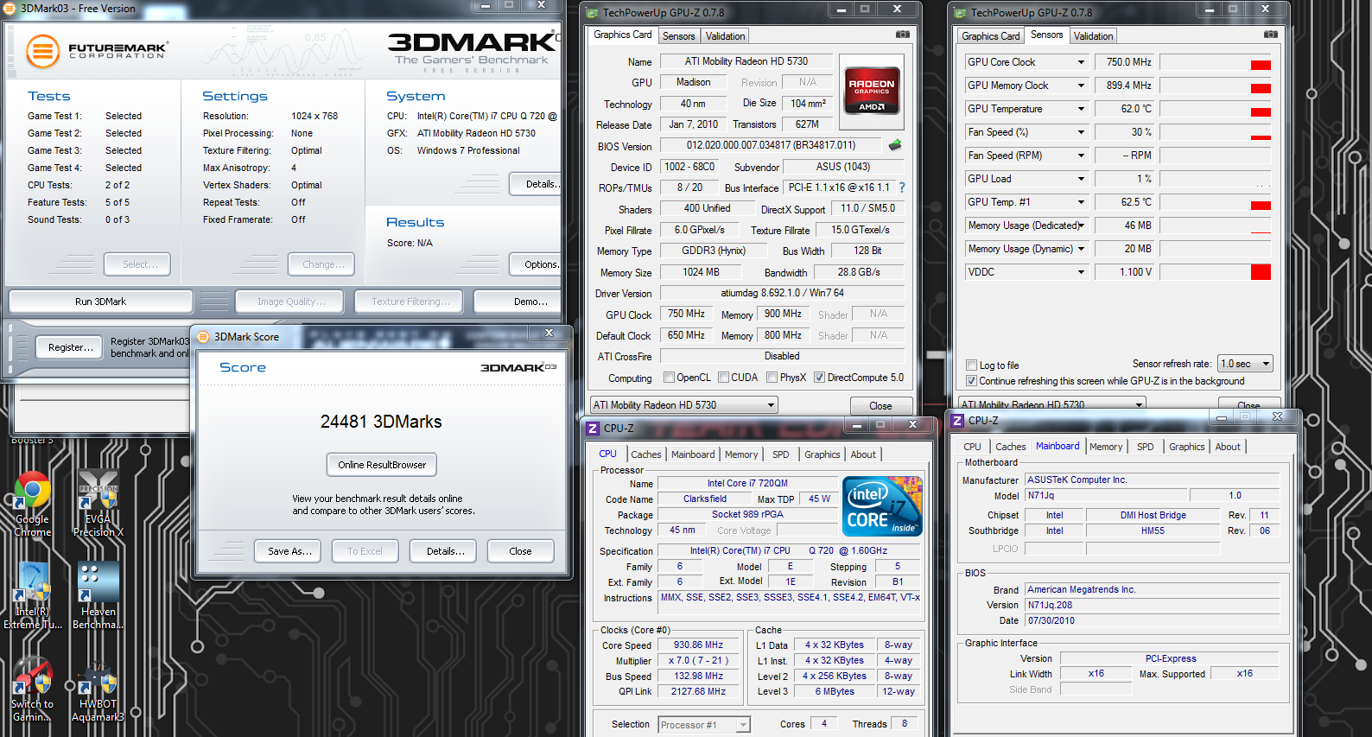The height and width of the screenshot is (737, 1372).
Task: Expand the Fan Speed (RPM) sensor dropdown
Action: click(x=1081, y=156)
